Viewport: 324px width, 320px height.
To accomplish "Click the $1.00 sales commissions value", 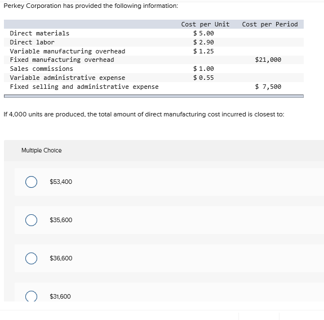I will coord(203,69).
